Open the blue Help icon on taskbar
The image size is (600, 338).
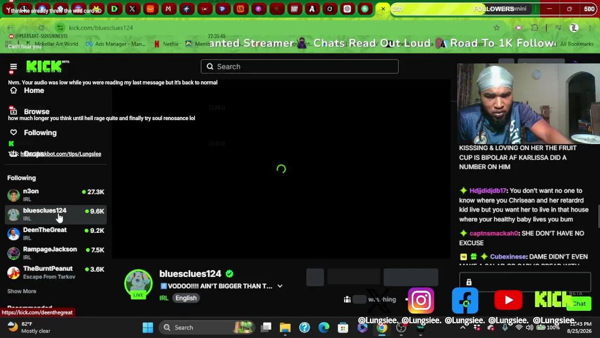coord(305,328)
